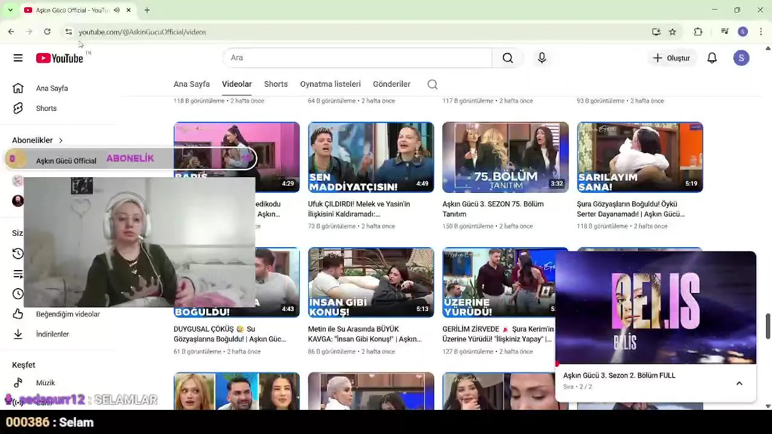Open the Gönderiler tab

pyautogui.click(x=391, y=84)
